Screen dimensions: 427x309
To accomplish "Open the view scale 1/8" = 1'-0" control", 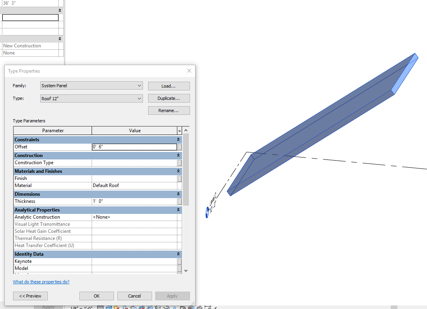I will click(81, 307).
